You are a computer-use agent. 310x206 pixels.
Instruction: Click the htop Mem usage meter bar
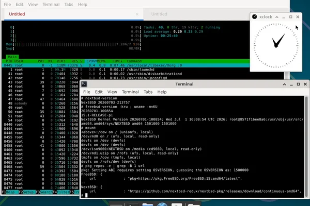(73, 44)
